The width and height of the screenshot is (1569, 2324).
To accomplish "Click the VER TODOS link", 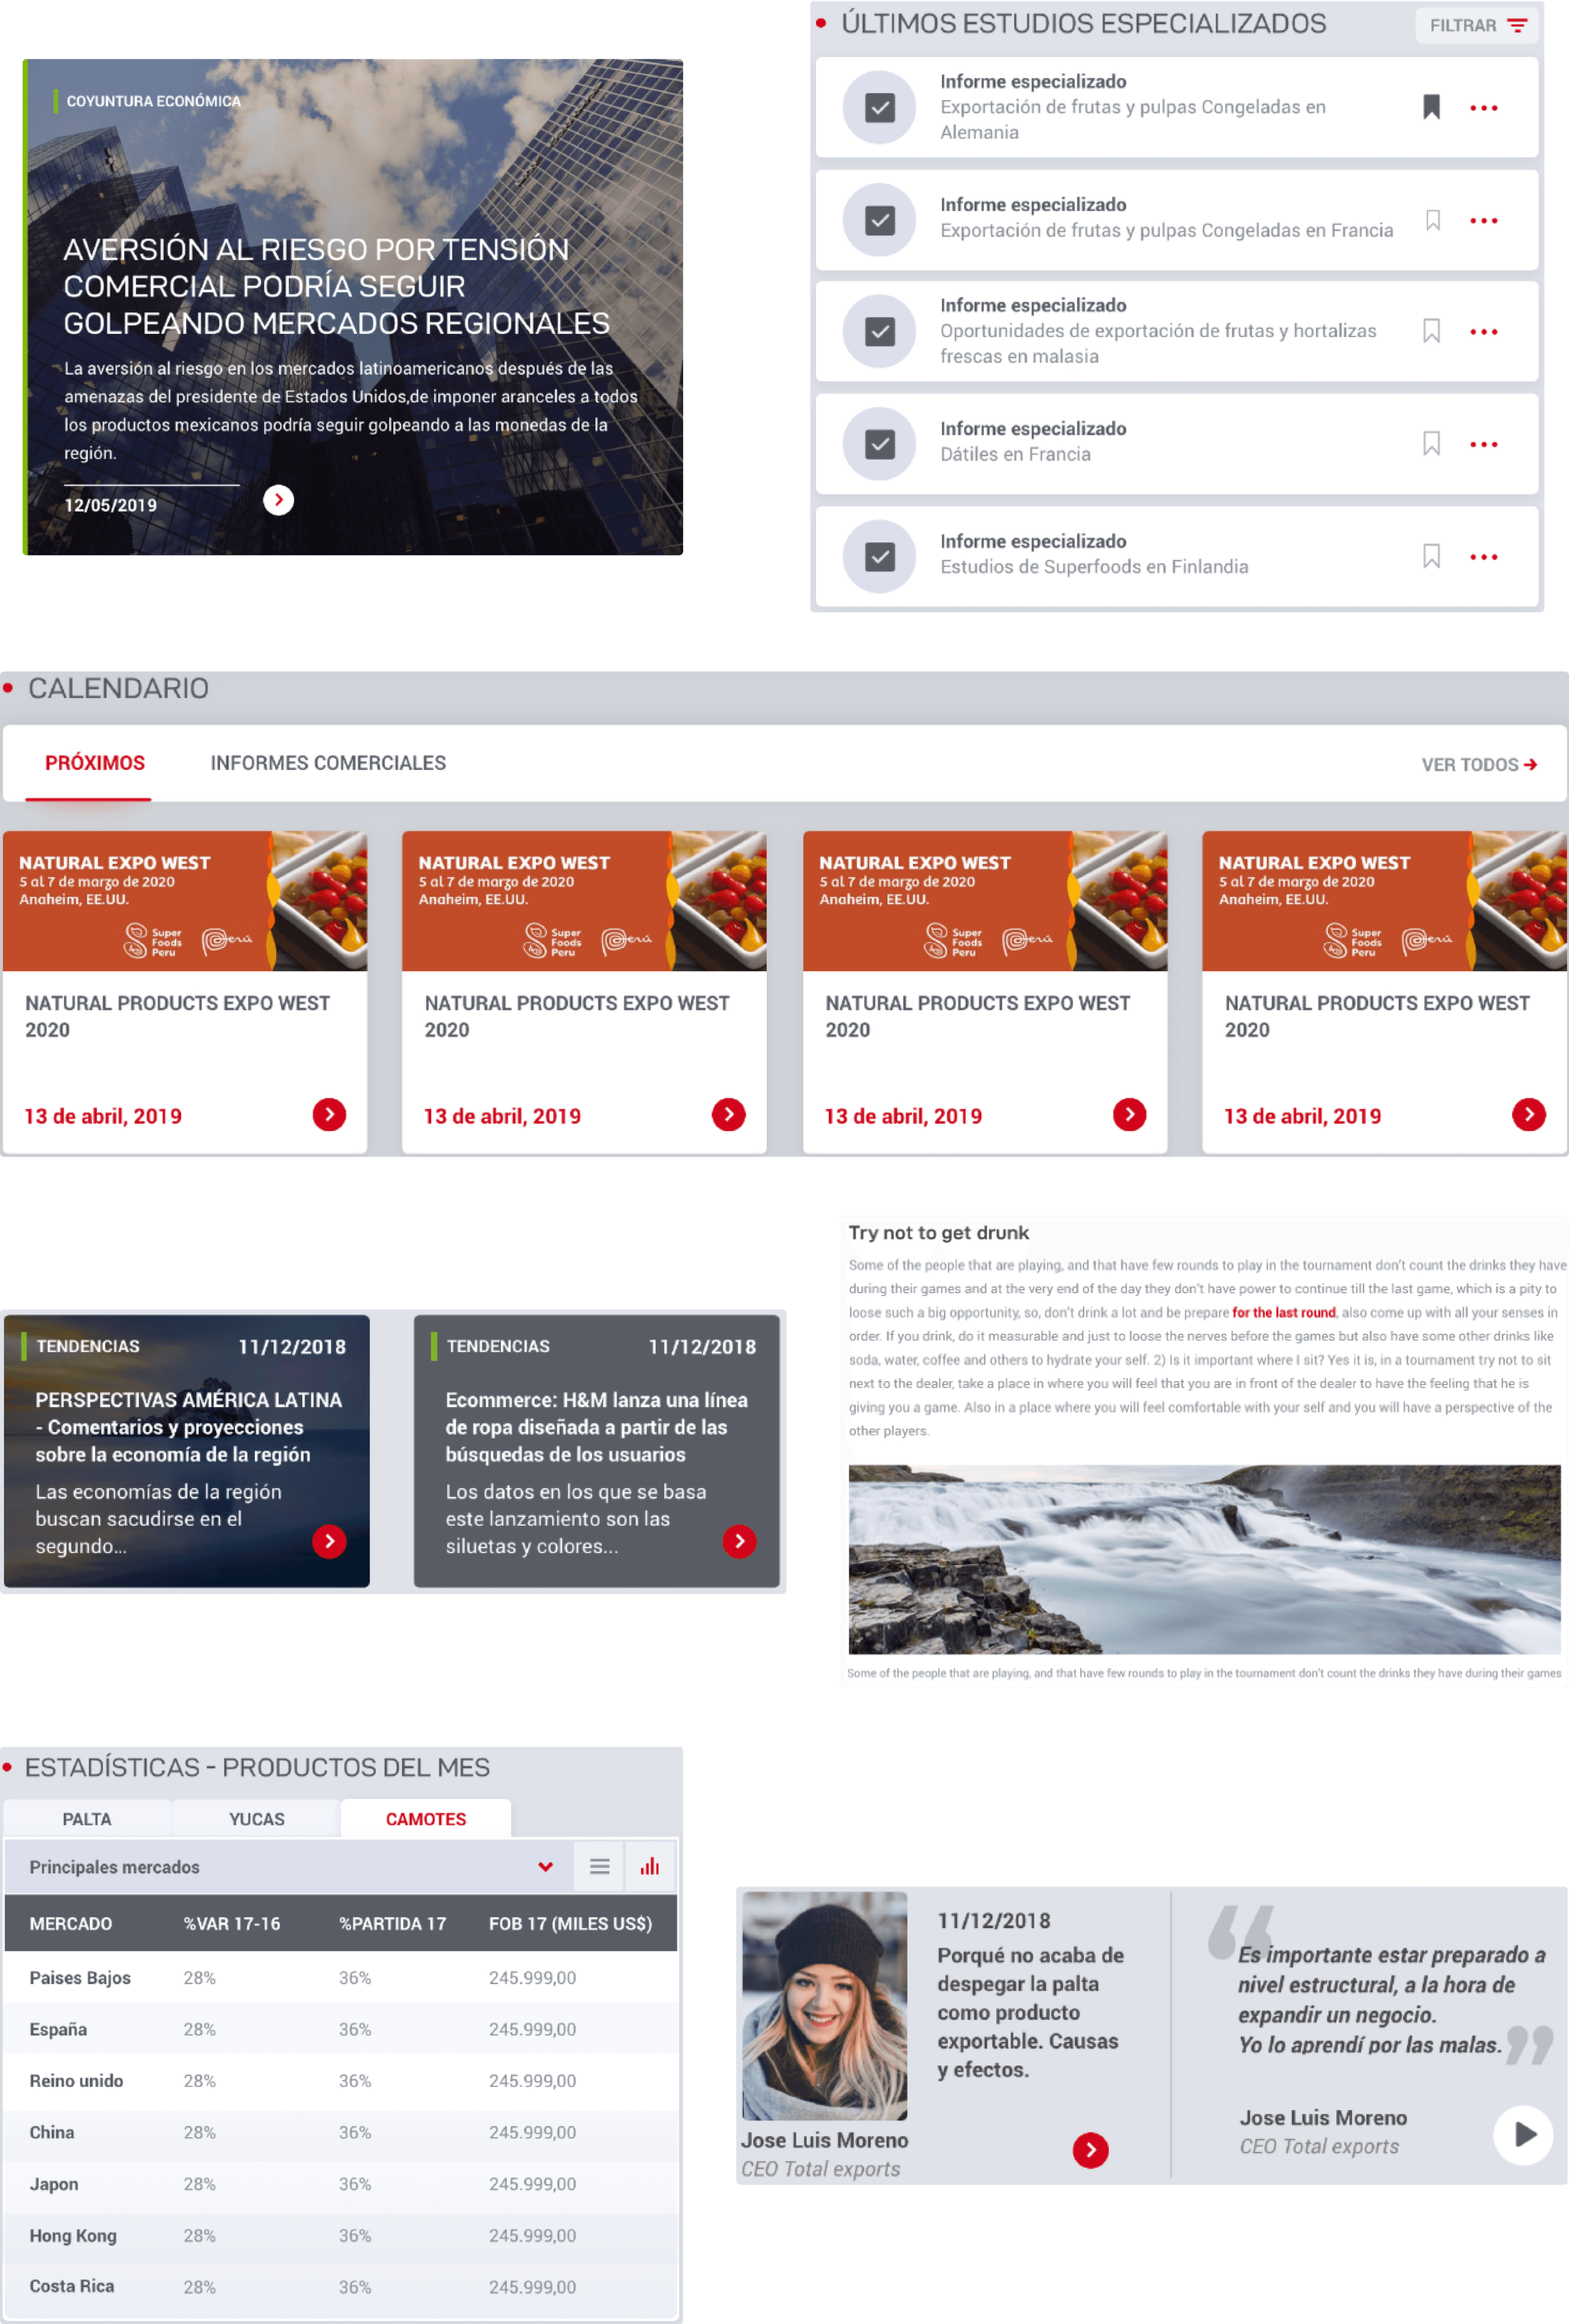I will pyautogui.click(x=1479, y=765).
